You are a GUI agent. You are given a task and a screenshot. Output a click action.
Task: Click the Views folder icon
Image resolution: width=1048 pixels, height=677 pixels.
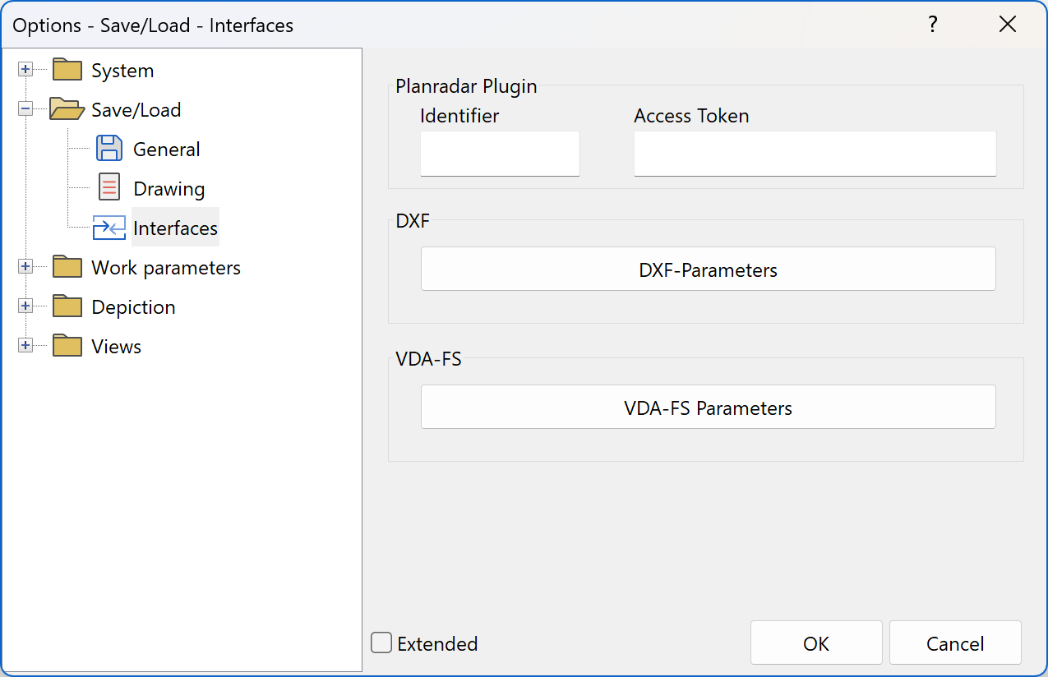pyautogui.click(x=66, y=345)
